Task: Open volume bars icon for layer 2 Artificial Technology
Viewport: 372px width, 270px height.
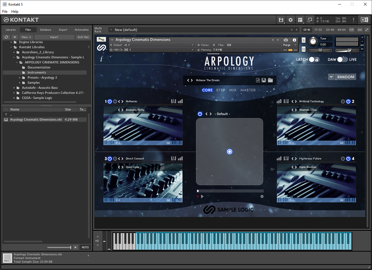Action: [x=279, y=101]
